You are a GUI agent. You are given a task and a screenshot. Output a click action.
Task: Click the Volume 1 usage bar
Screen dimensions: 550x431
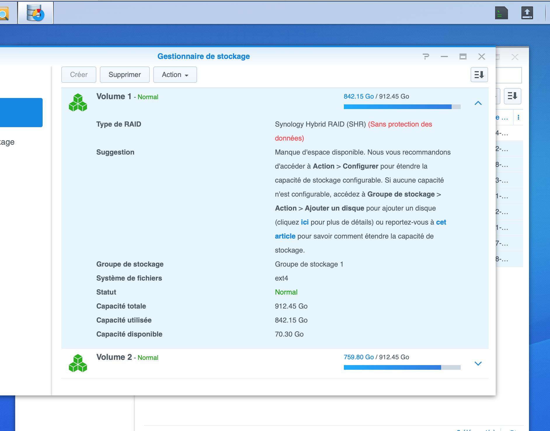402,107
